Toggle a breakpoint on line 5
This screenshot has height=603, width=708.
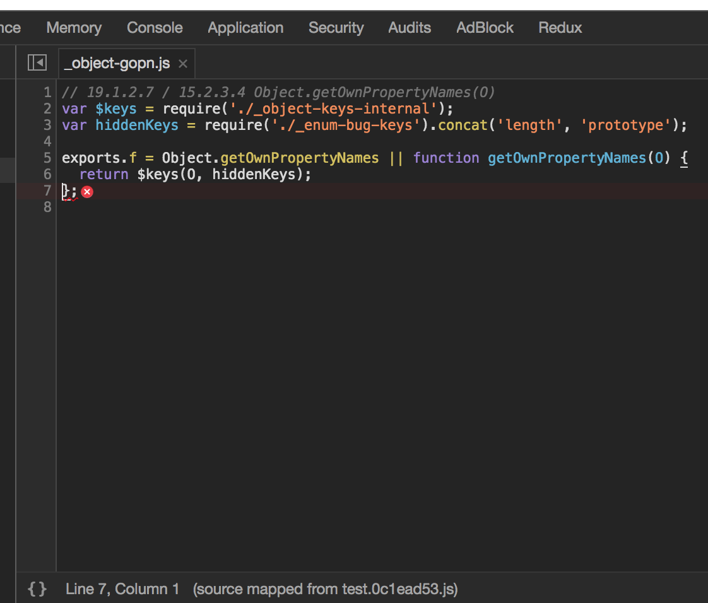(x=47, y=158)
